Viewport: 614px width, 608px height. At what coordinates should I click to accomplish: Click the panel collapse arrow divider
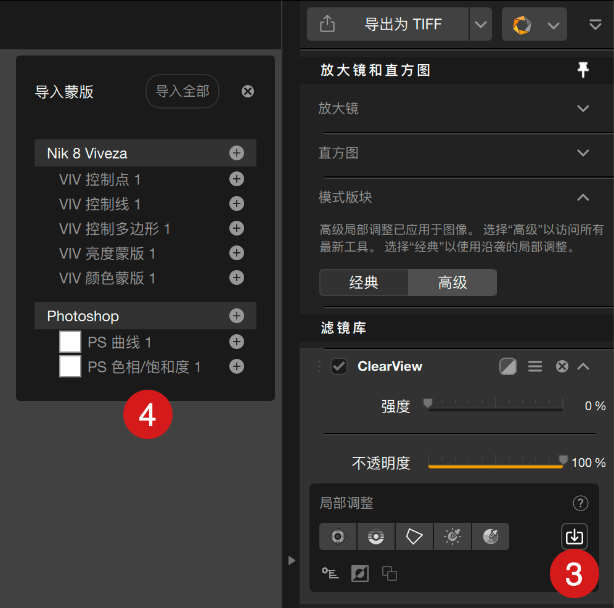tap(292, 560)
